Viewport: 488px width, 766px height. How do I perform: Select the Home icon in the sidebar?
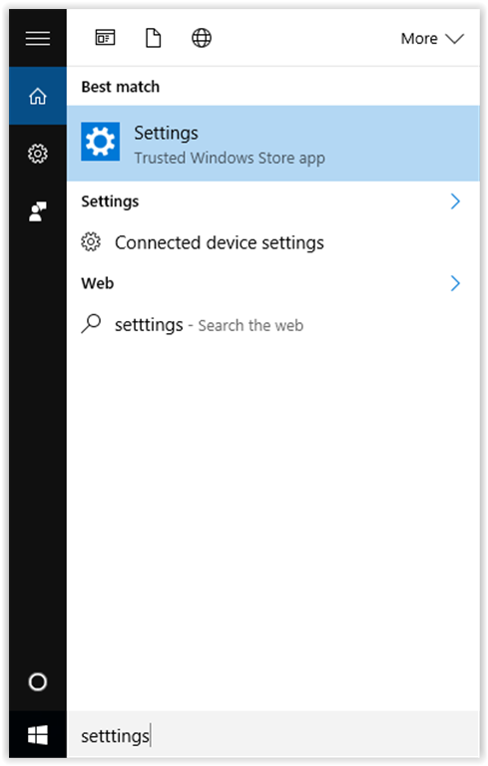[x=38, y=96]
